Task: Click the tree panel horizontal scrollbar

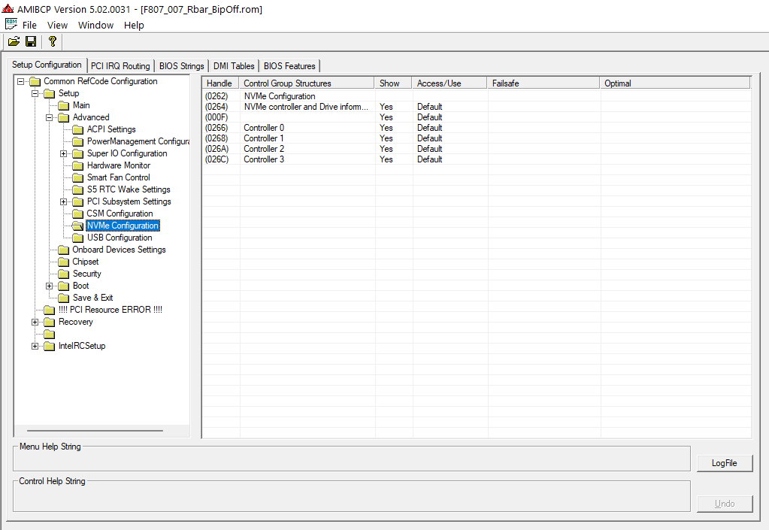Action: [95, 431]
